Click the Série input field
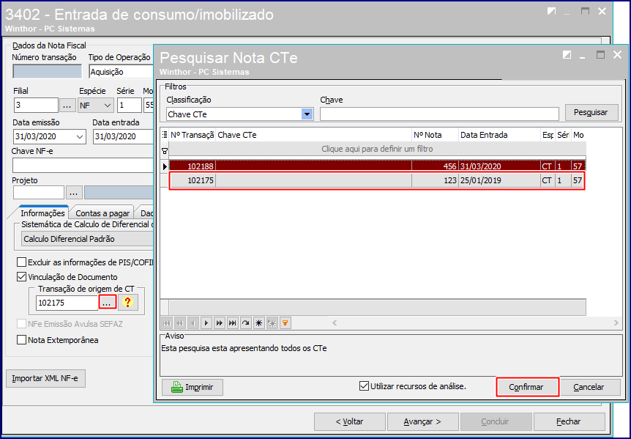Image resolution: width=631 pixels, height=439 pixels. (130, 105)
